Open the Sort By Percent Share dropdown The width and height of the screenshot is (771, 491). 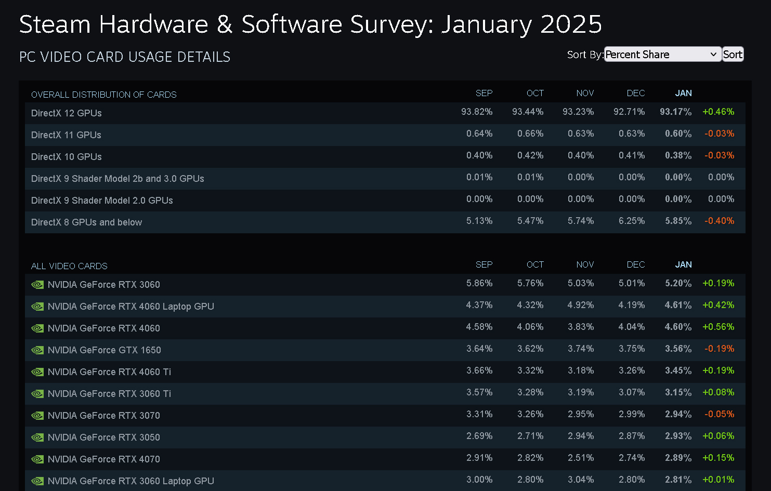point(663,55)
